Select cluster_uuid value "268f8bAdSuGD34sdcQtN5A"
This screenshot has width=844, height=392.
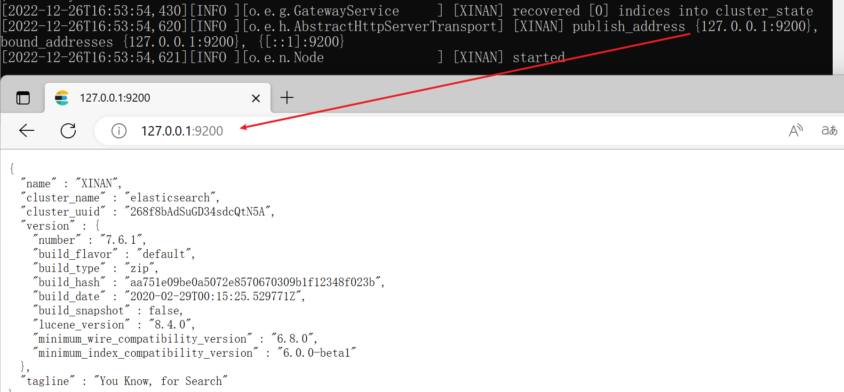pos(198,212)
